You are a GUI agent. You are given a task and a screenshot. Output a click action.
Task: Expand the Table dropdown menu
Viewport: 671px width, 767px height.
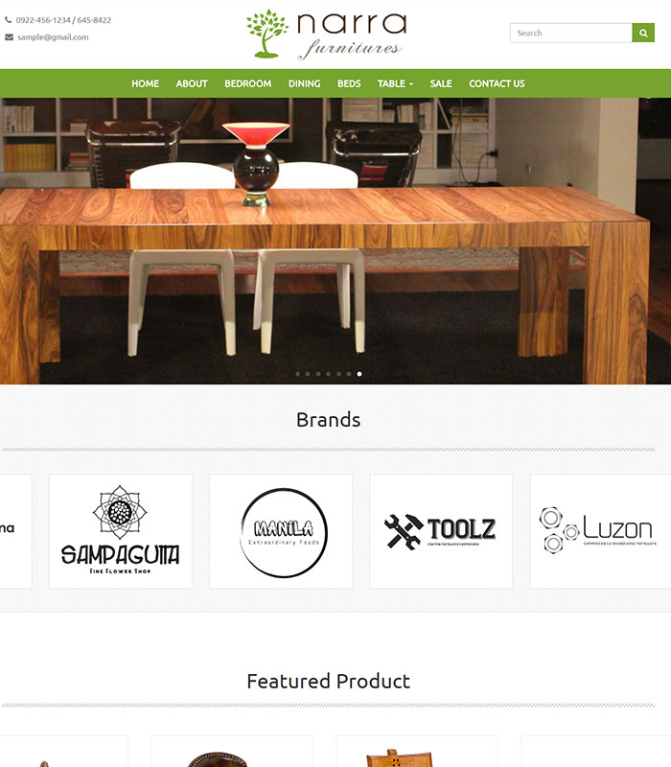tap(395, 83)
